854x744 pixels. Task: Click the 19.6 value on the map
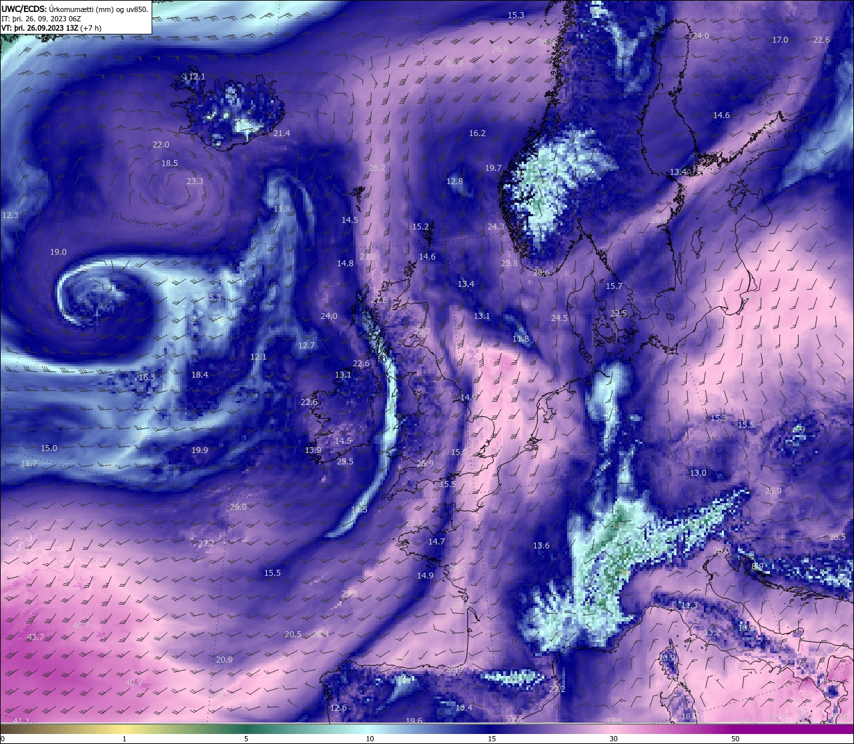pyautogui.click(x=414, y=721)
